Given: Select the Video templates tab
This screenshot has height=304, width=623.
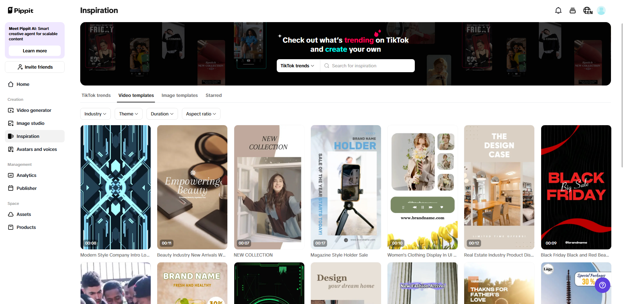Looking at the screenshot, I should (x=136, y=95).
